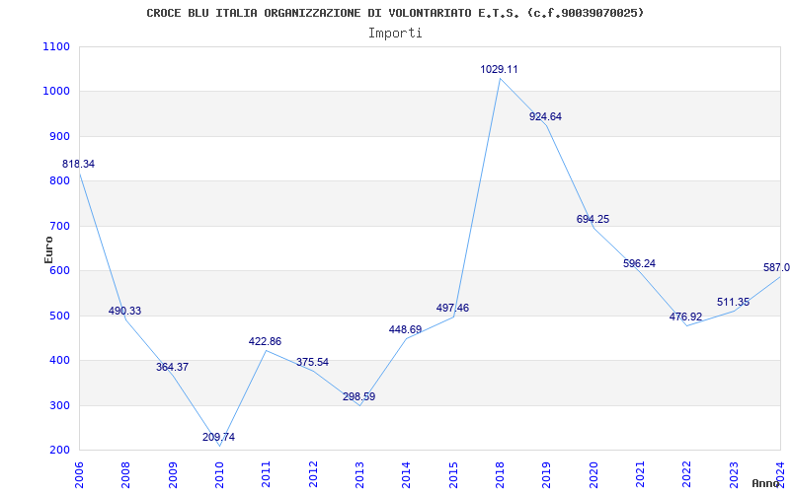Click the 924.64 data label
Image resolution: width=790 pixels, height=493 pixels.
pyautogui.click(x=545, y=116)
